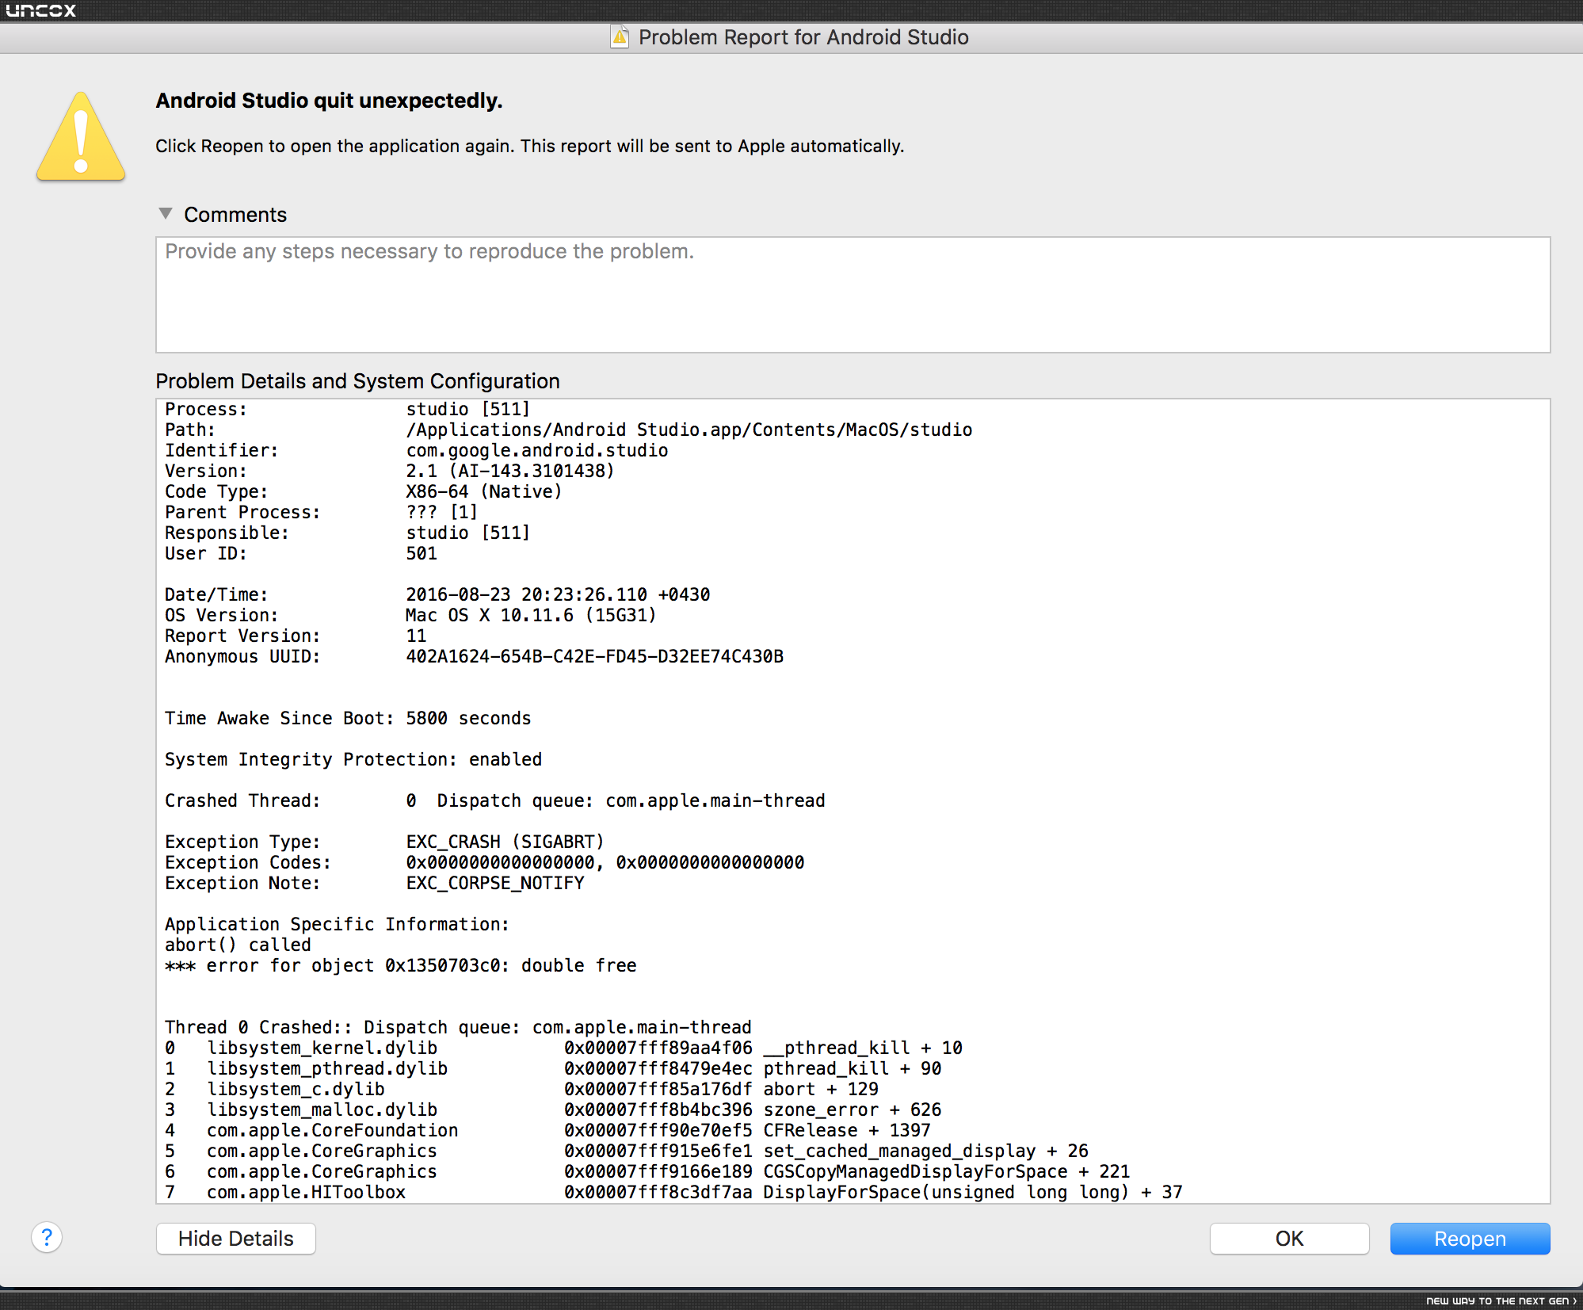This screenshot has width=1583, height=1310.
Task: Select stack frame 4 'CFRelease + 1397'
Action: pyautogui.click(x=847, y=1130)
